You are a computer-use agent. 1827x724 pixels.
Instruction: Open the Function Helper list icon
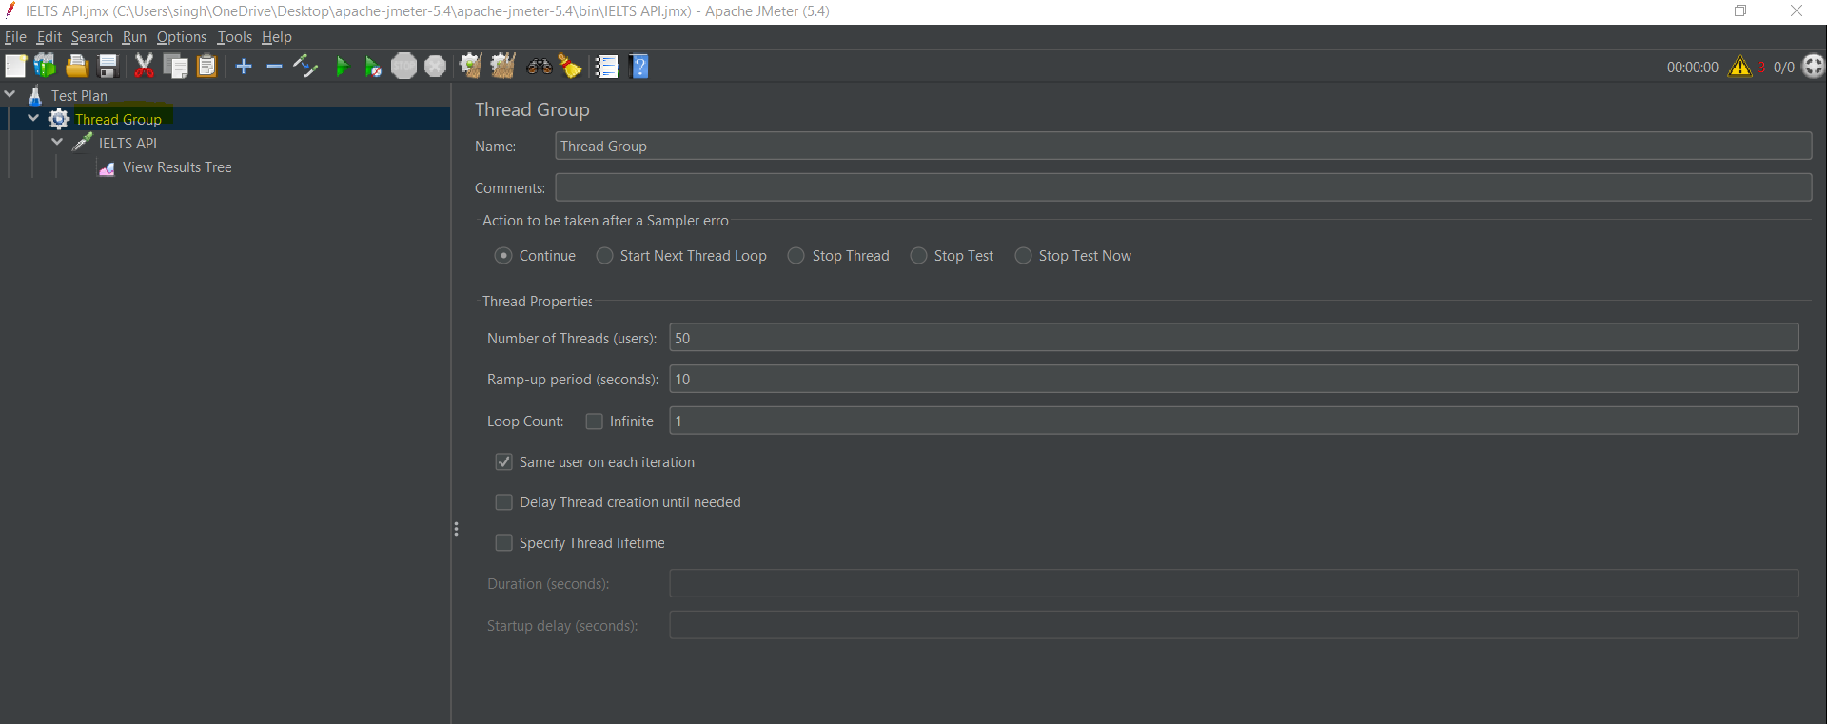606,67
